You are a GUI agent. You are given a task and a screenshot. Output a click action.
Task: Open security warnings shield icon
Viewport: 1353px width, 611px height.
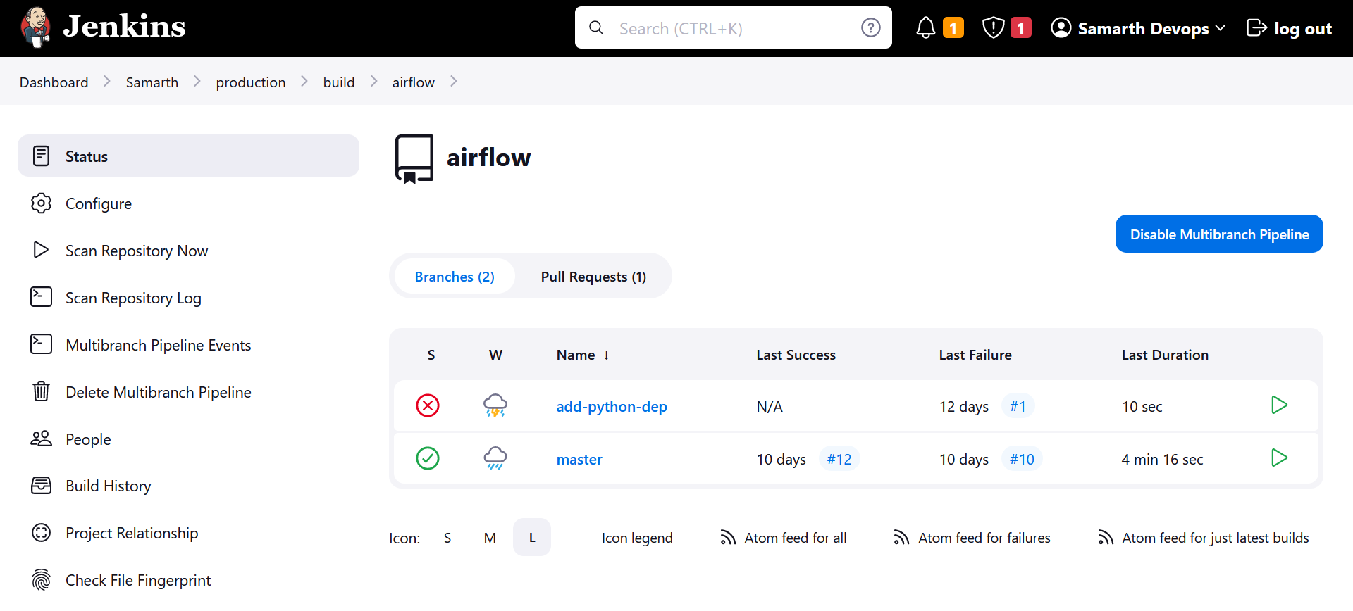coord(993,27)
